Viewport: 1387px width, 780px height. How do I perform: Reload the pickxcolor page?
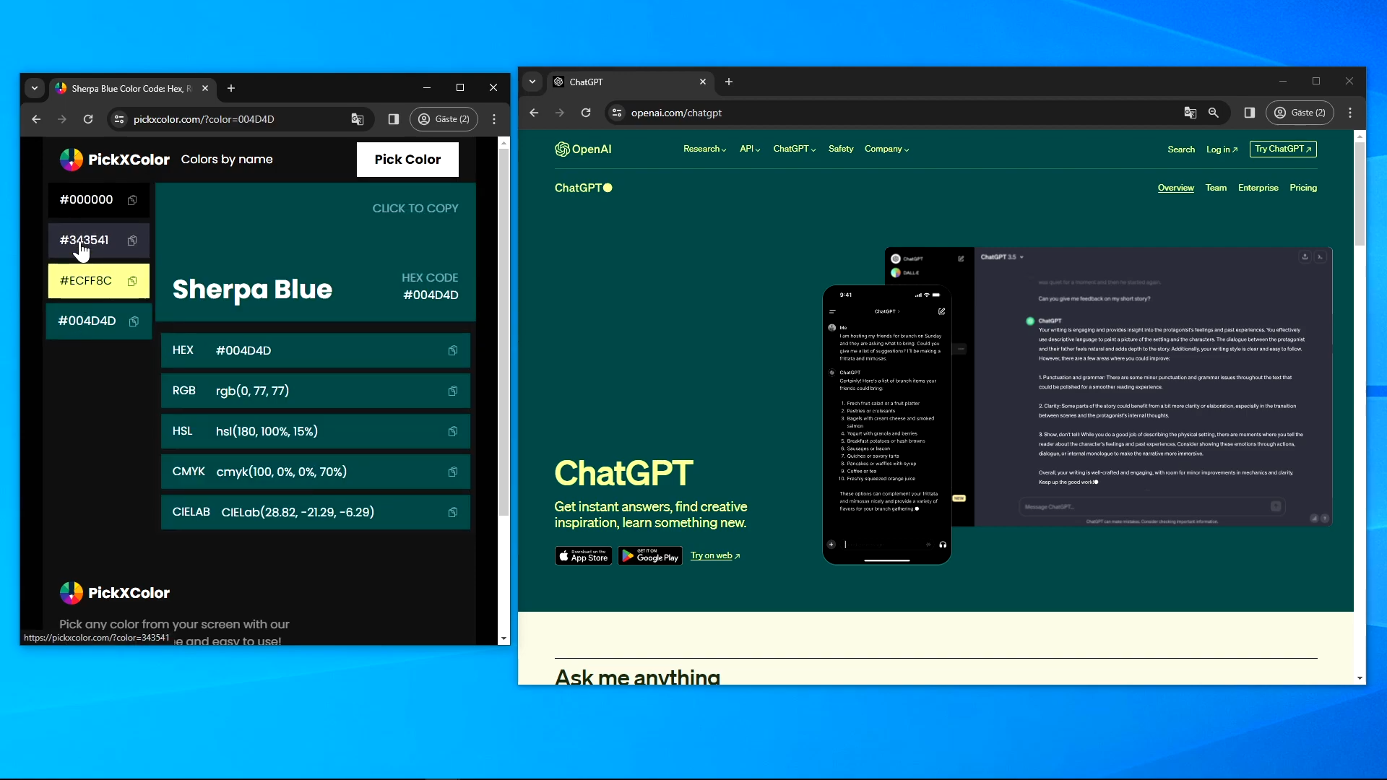88,119
